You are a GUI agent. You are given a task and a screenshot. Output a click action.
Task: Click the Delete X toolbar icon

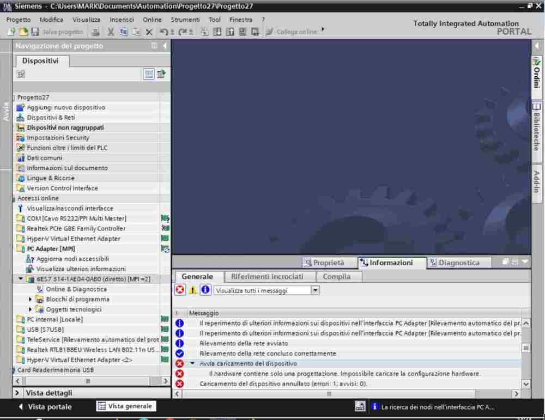149,32
